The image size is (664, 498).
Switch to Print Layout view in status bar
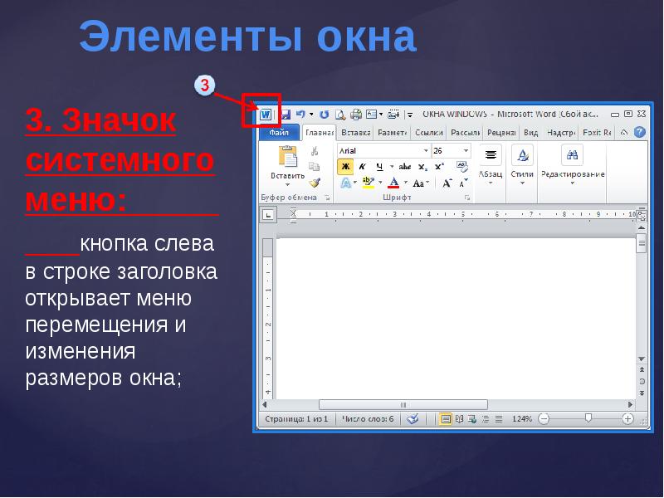(x=446, y=419)
